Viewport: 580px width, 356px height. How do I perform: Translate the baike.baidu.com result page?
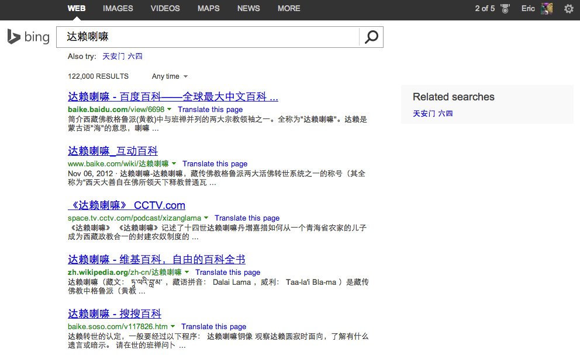[x=210, y=109]
